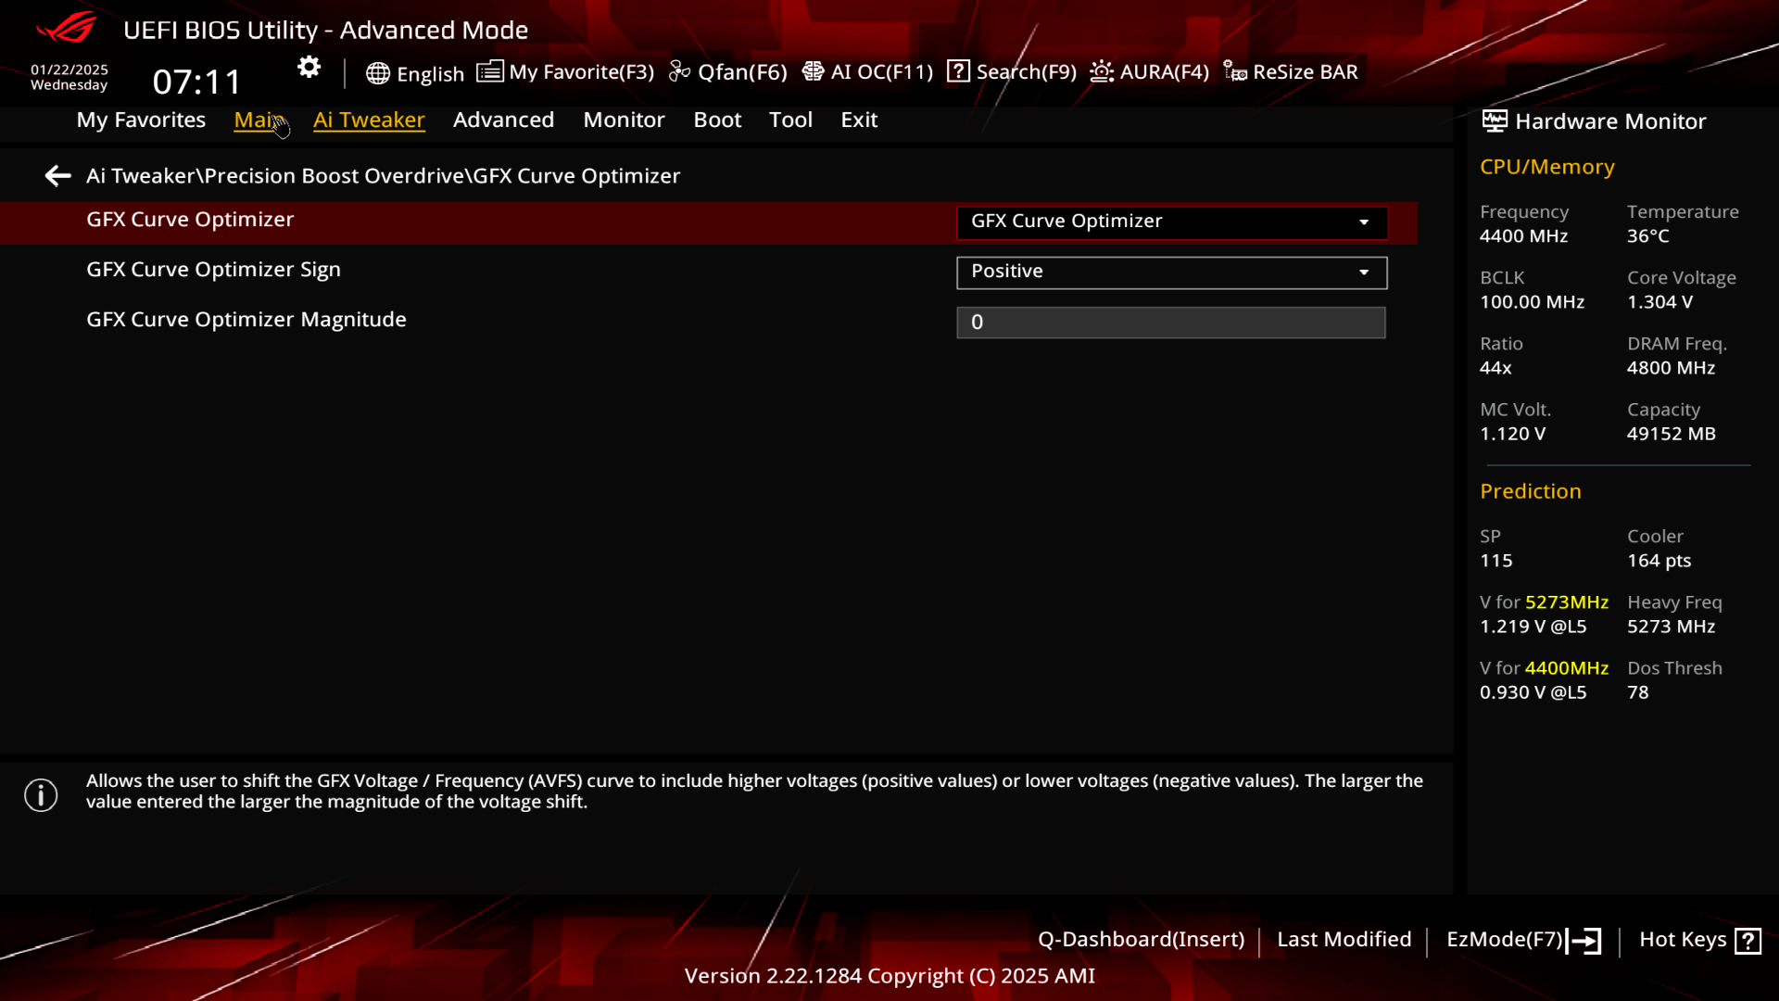Screen dimensions: 1779x1001
Task: Switch to the Advanced tab
Action: pos(503,120)
